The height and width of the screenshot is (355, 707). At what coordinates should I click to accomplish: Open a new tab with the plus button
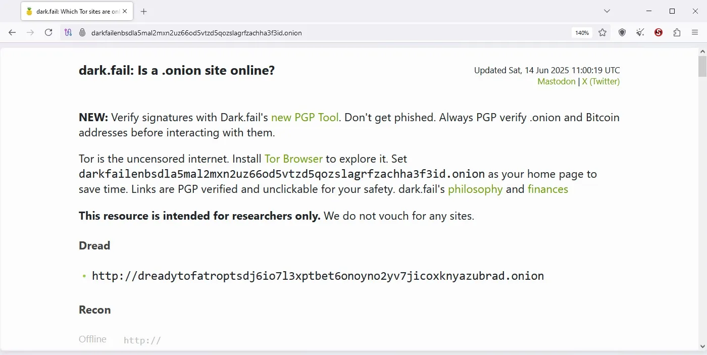click(x=143, y=11)
